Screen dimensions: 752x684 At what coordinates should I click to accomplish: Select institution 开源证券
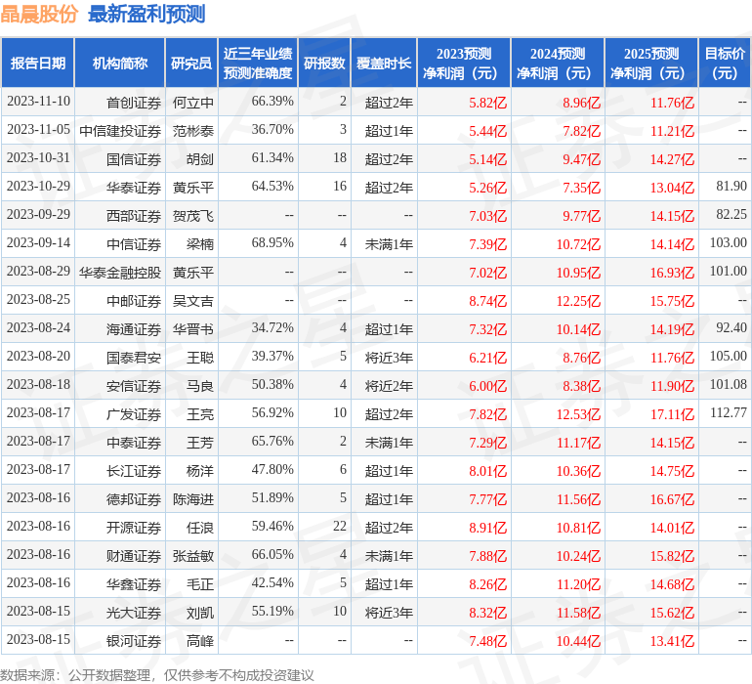134,528
